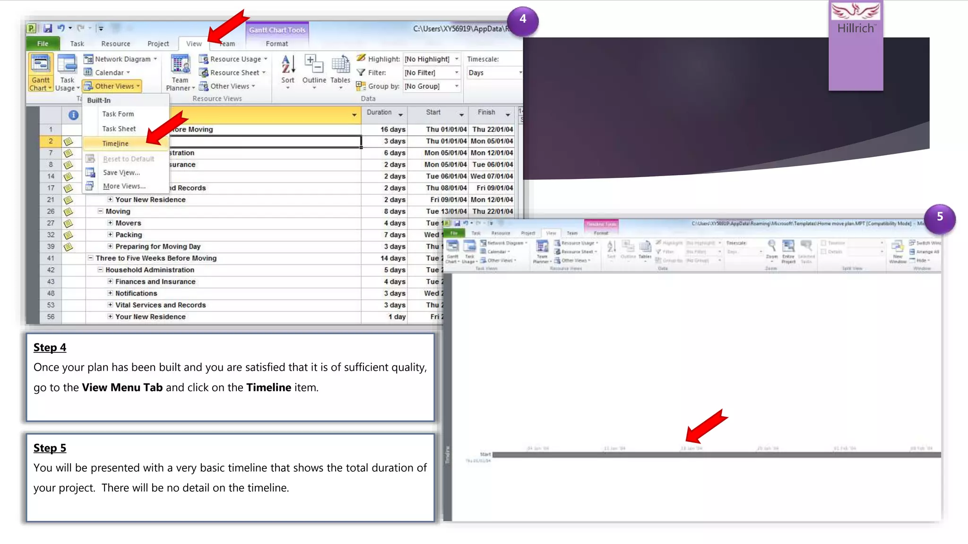
Task: Collapse the Moving summary task
Action: point(100,211)
